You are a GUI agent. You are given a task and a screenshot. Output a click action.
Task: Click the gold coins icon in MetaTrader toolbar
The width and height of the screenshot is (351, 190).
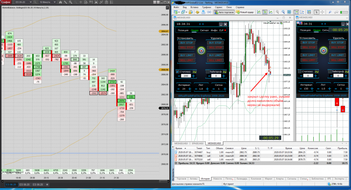tap(197, 12)
